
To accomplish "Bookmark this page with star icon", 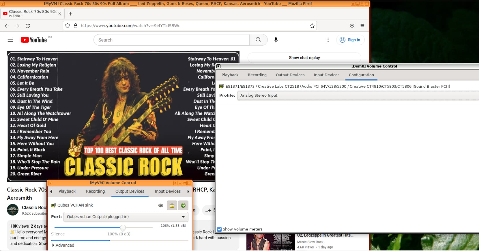I will tap(312, 26).
